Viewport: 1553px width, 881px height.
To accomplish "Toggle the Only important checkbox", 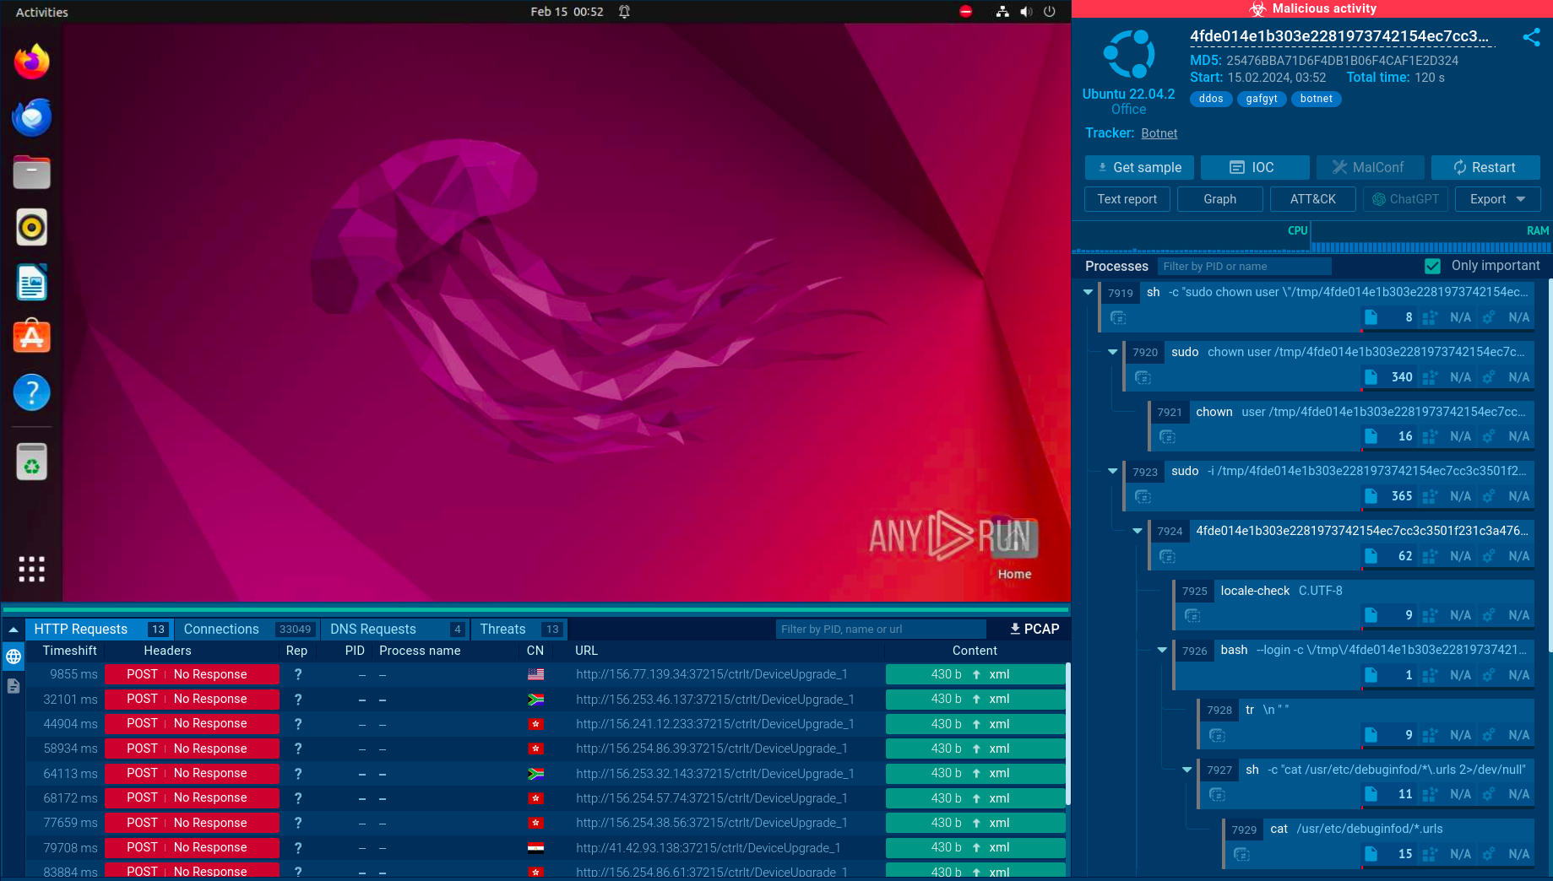I will [1432, 266].
